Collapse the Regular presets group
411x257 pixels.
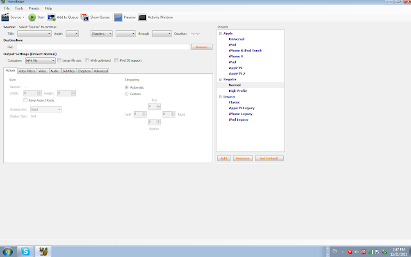(220, 79)
